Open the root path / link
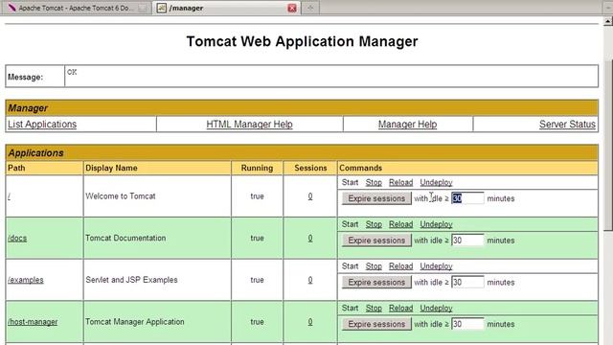This screenshot has width=613, height=345. (9, 196)
